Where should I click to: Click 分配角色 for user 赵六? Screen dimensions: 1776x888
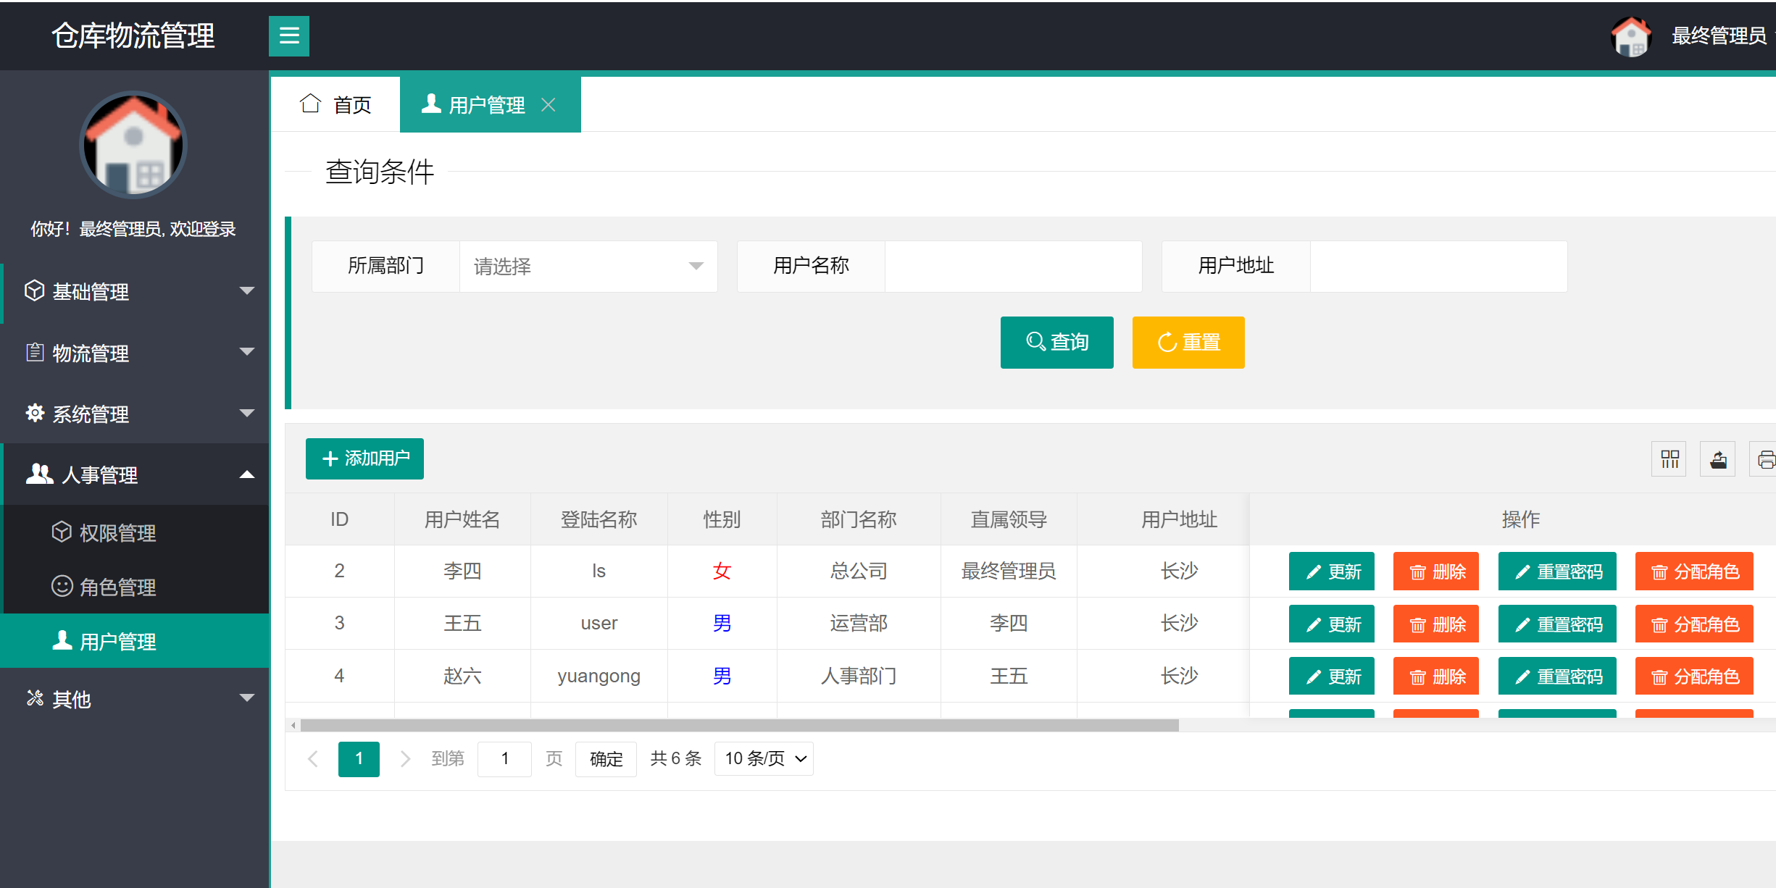click(1694, 676)
